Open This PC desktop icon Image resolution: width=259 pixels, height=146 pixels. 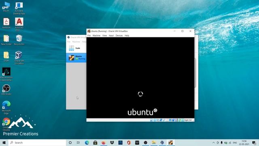pos(6,7)
